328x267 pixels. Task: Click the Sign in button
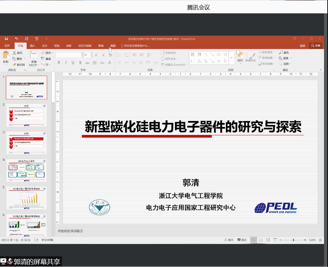pyautogui.click(x=302, y=46)
